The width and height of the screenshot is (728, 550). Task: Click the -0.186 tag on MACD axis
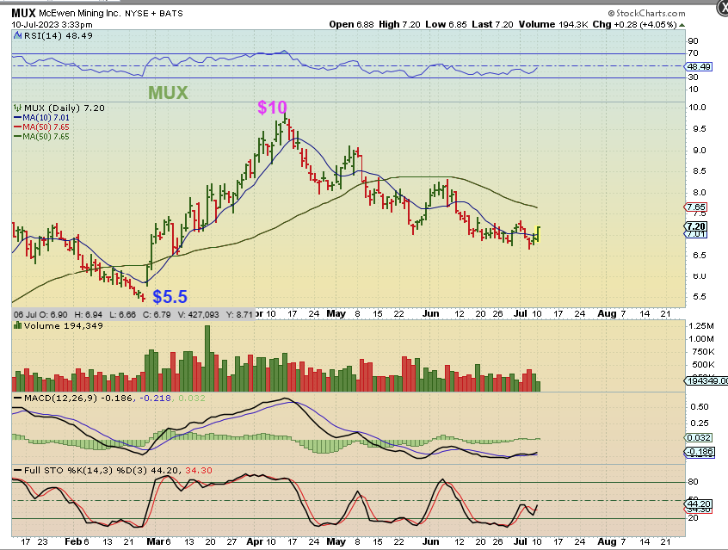(700, 452)
